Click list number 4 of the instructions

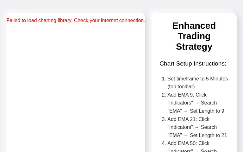pyautogui.click(x=164, y=143)
